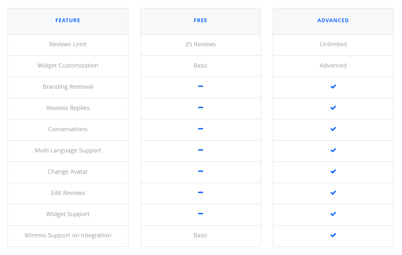Click the Advanced checkmark for Change Avatar
The height and width of the screenshot is (255, 402).
tap(333, 172)
